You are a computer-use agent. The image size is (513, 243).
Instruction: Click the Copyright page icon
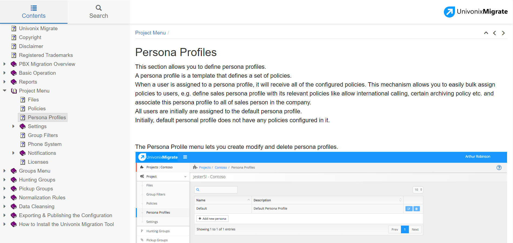14,37
